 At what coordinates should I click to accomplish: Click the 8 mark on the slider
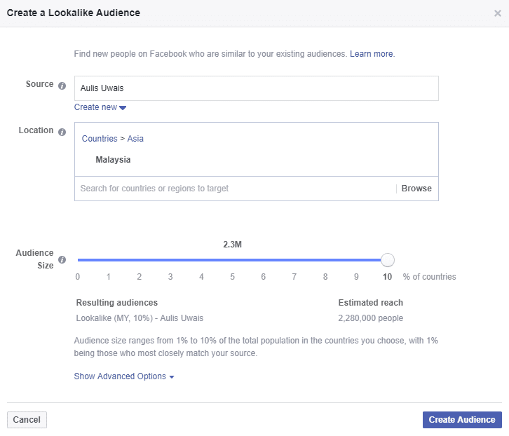point(325,276)
